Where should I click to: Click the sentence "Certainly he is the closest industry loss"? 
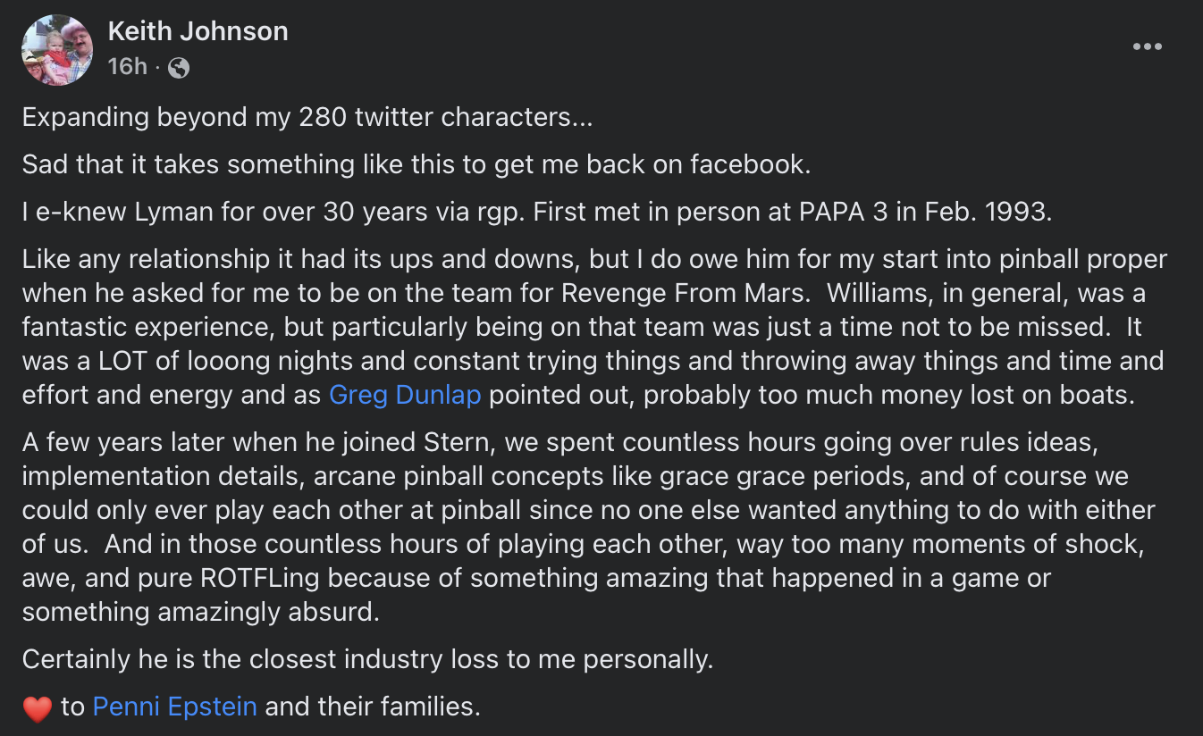(x=367, y=659)
